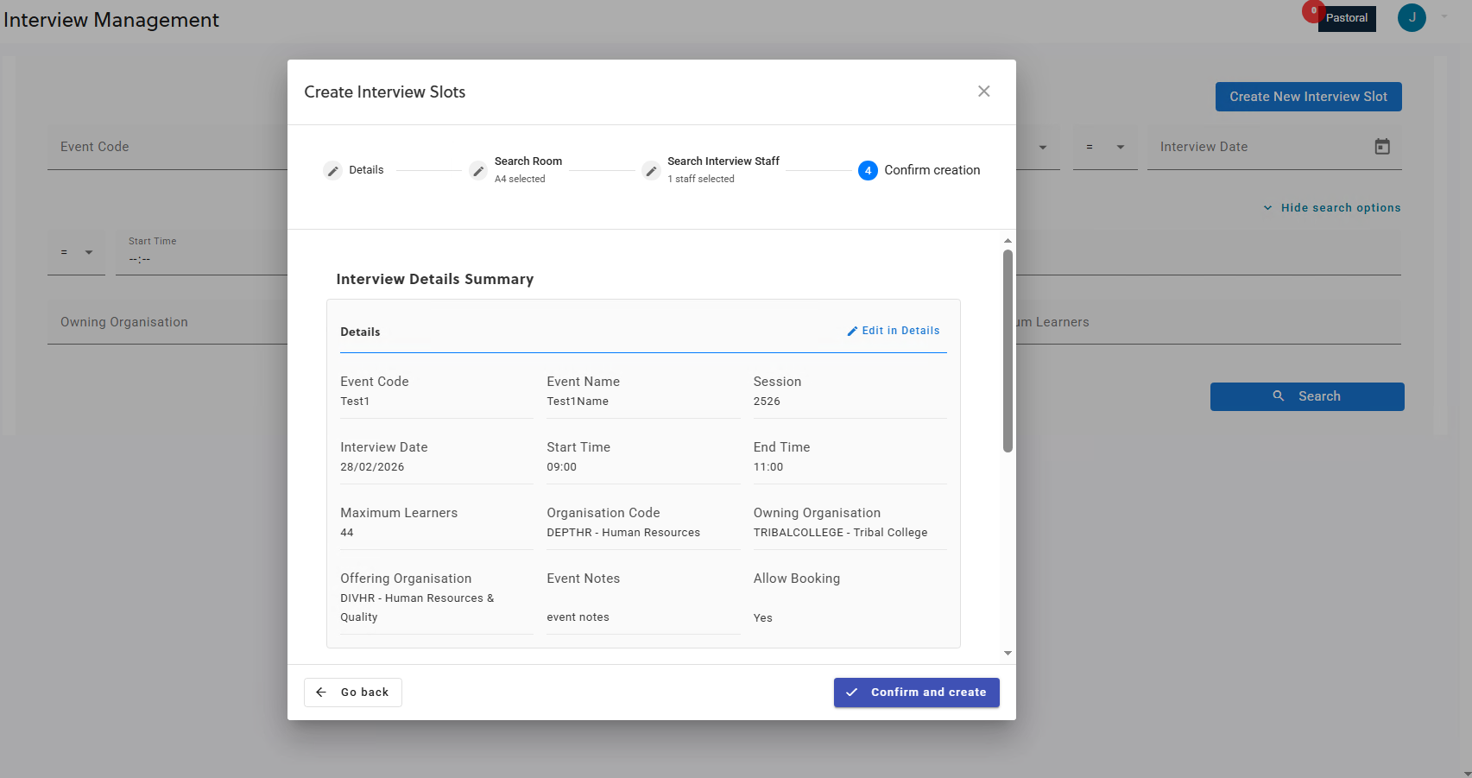Click the Pastoral label in header
The image size is (1472, 778).
tap(1347, 18)
